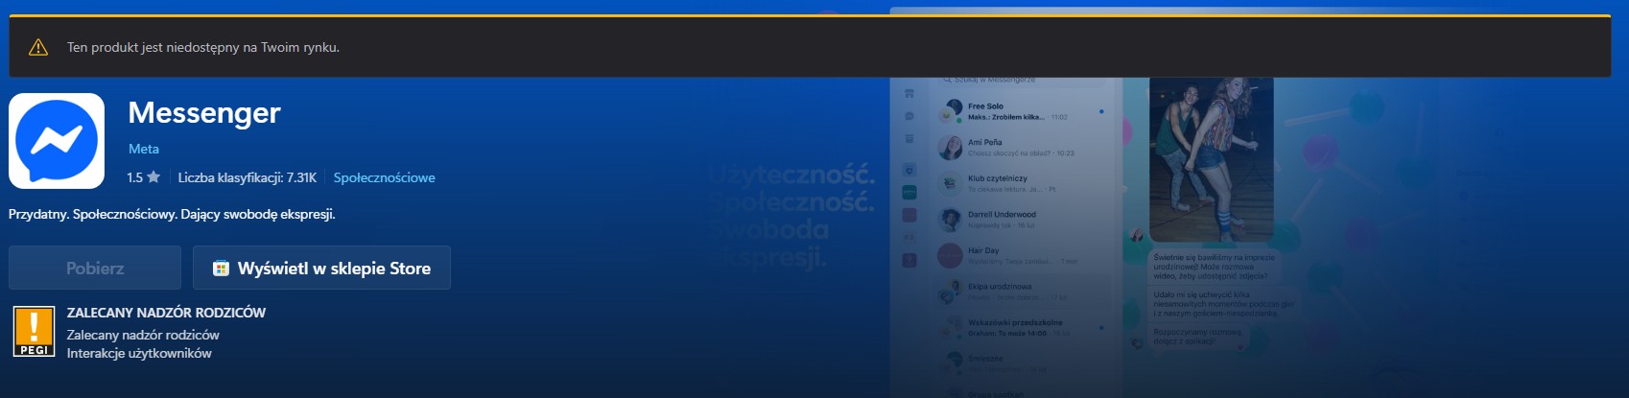1629x398 pixels.
Task: Click the warning triangle icon in the banner
Action: 38,47
